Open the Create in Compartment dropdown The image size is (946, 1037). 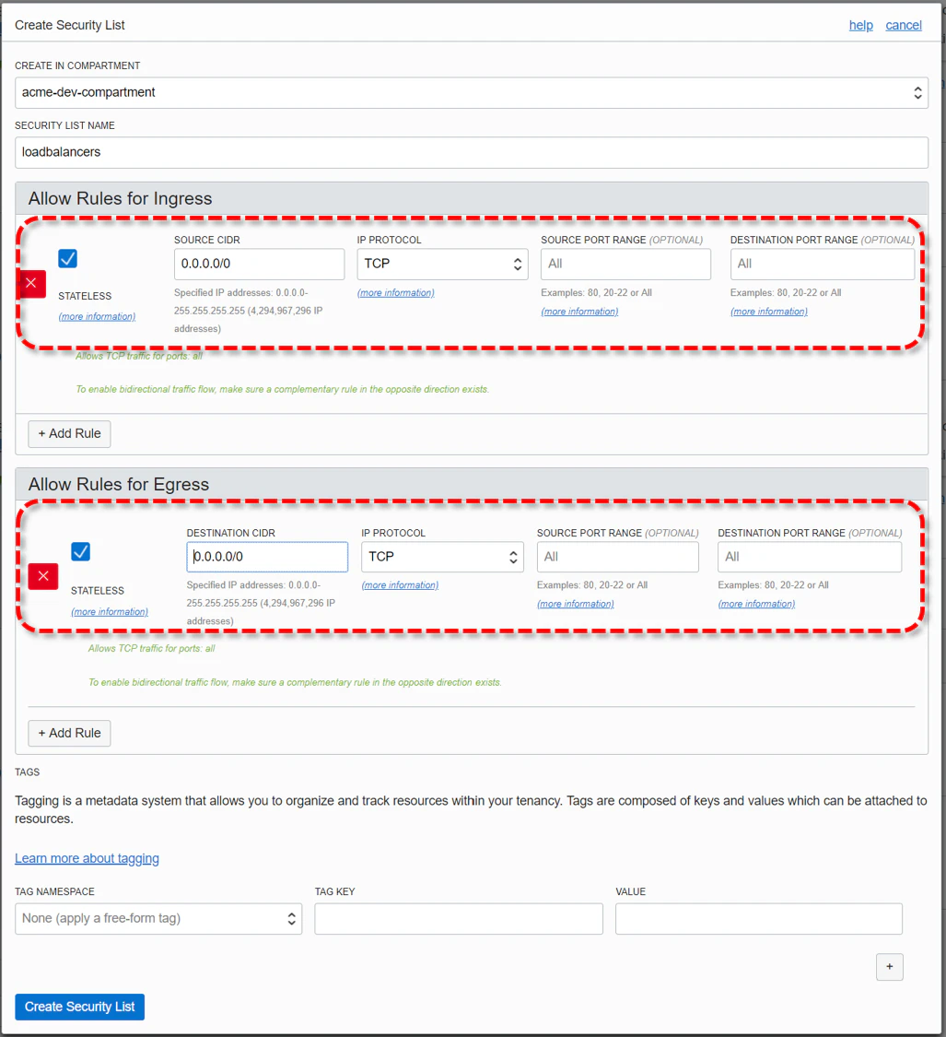click(472, 92)
